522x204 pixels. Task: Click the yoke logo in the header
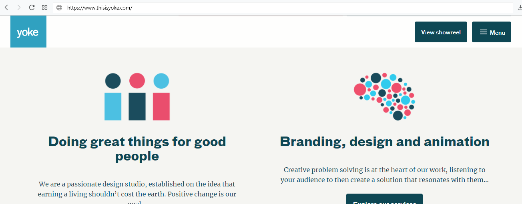[x=28, y=32]
